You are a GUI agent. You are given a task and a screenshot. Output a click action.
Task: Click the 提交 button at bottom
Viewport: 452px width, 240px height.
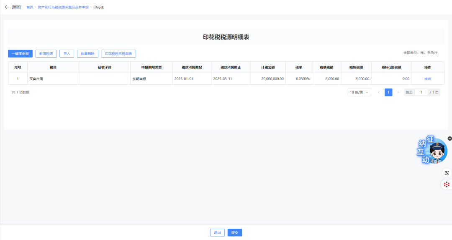[x=235, y=232]
